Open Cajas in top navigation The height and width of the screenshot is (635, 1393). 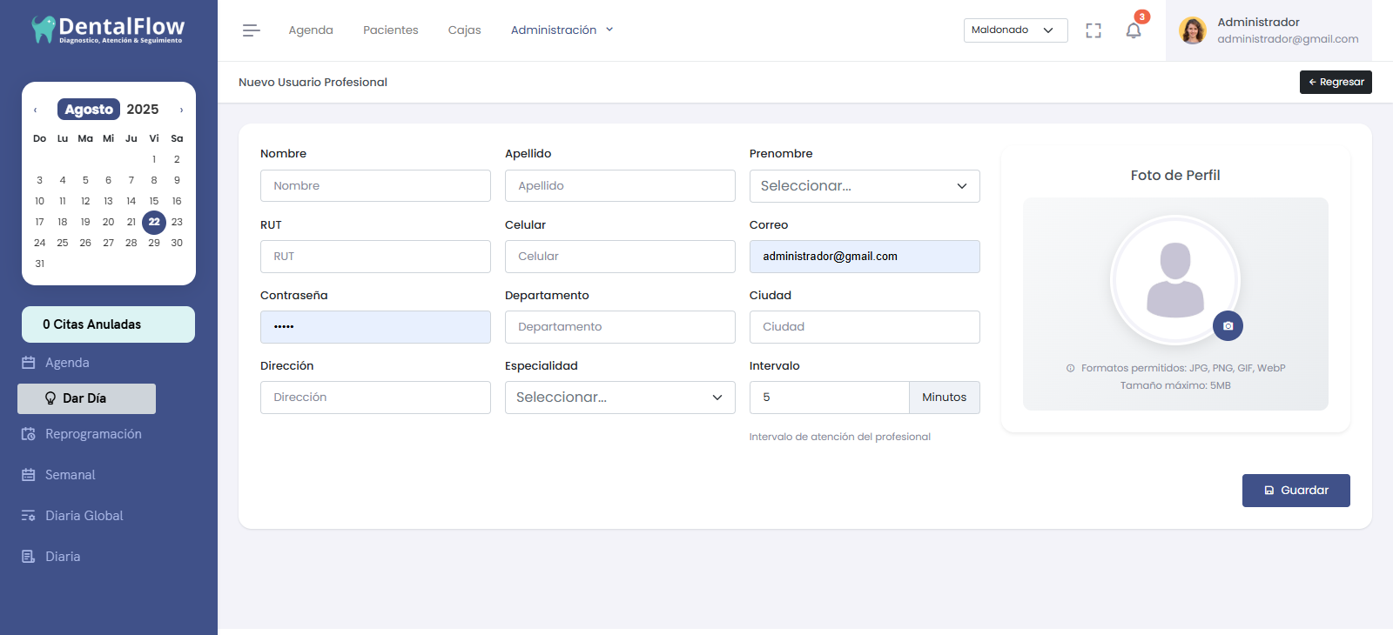tap(464, 30)
